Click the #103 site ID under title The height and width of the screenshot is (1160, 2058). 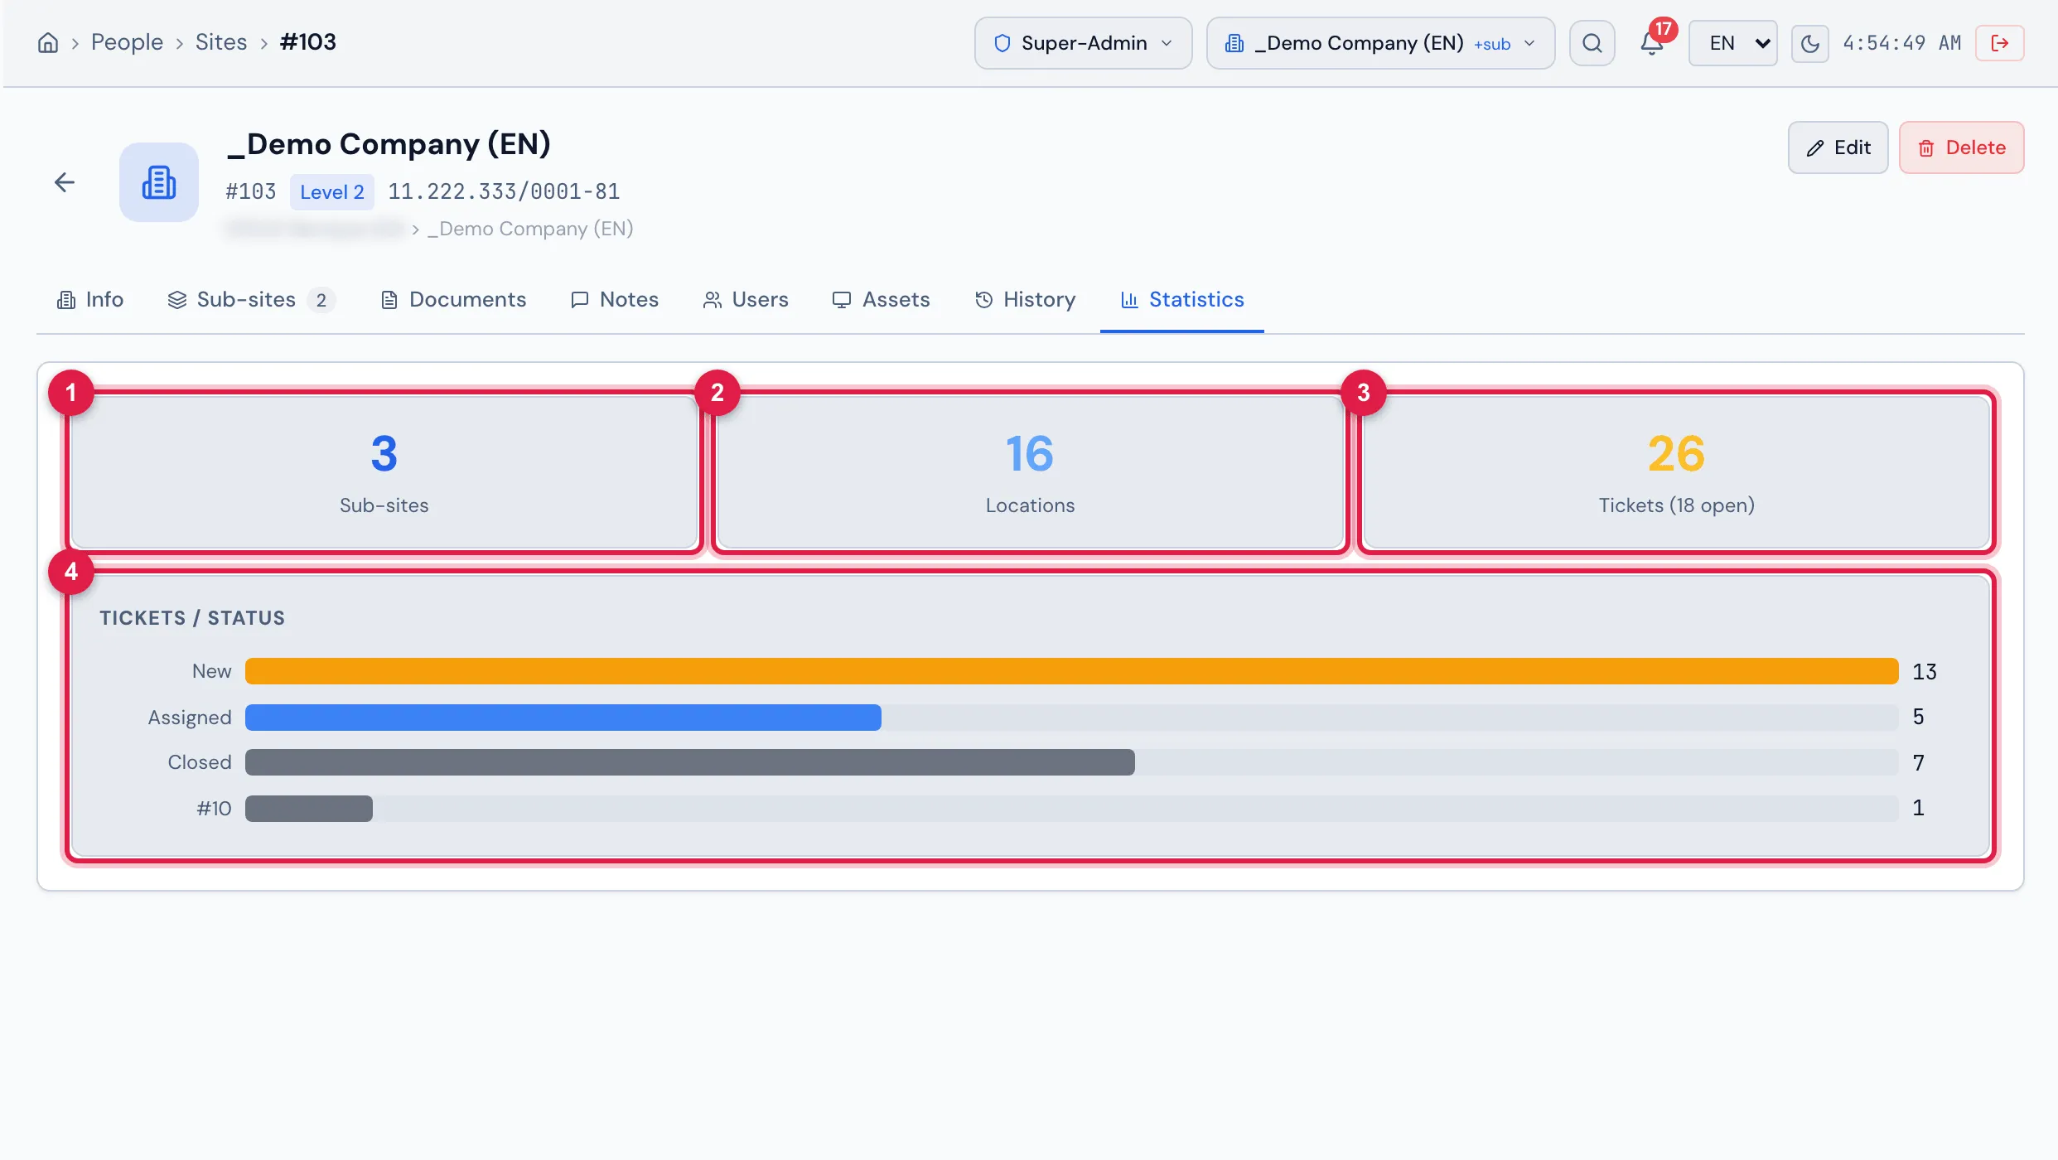click(x=251, y=192)
